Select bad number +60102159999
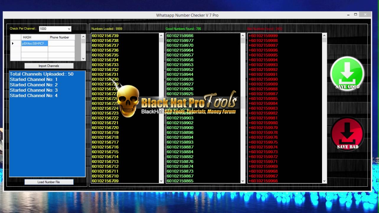 [x=263, y=36]
